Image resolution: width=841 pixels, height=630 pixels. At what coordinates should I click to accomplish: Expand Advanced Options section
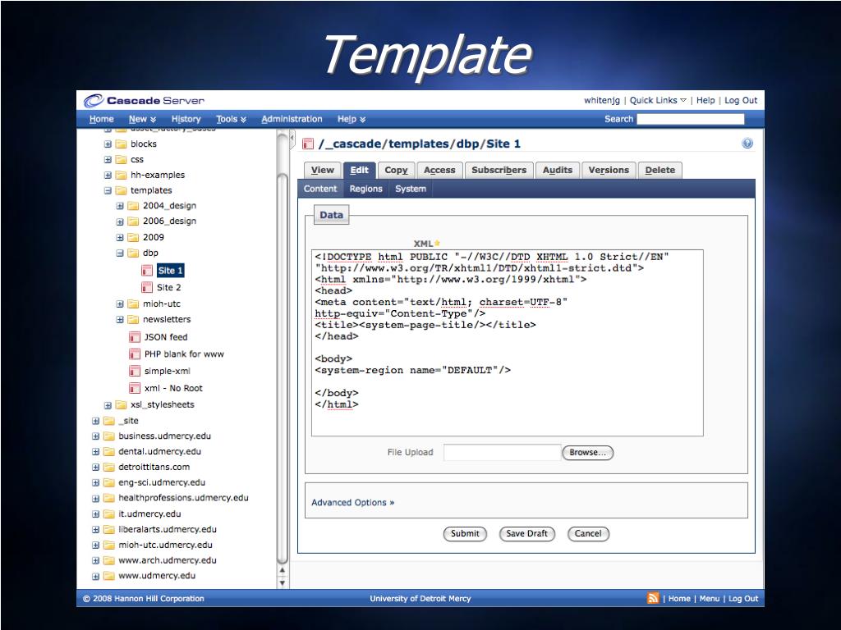pyautogui.click(x=352, y=503)
